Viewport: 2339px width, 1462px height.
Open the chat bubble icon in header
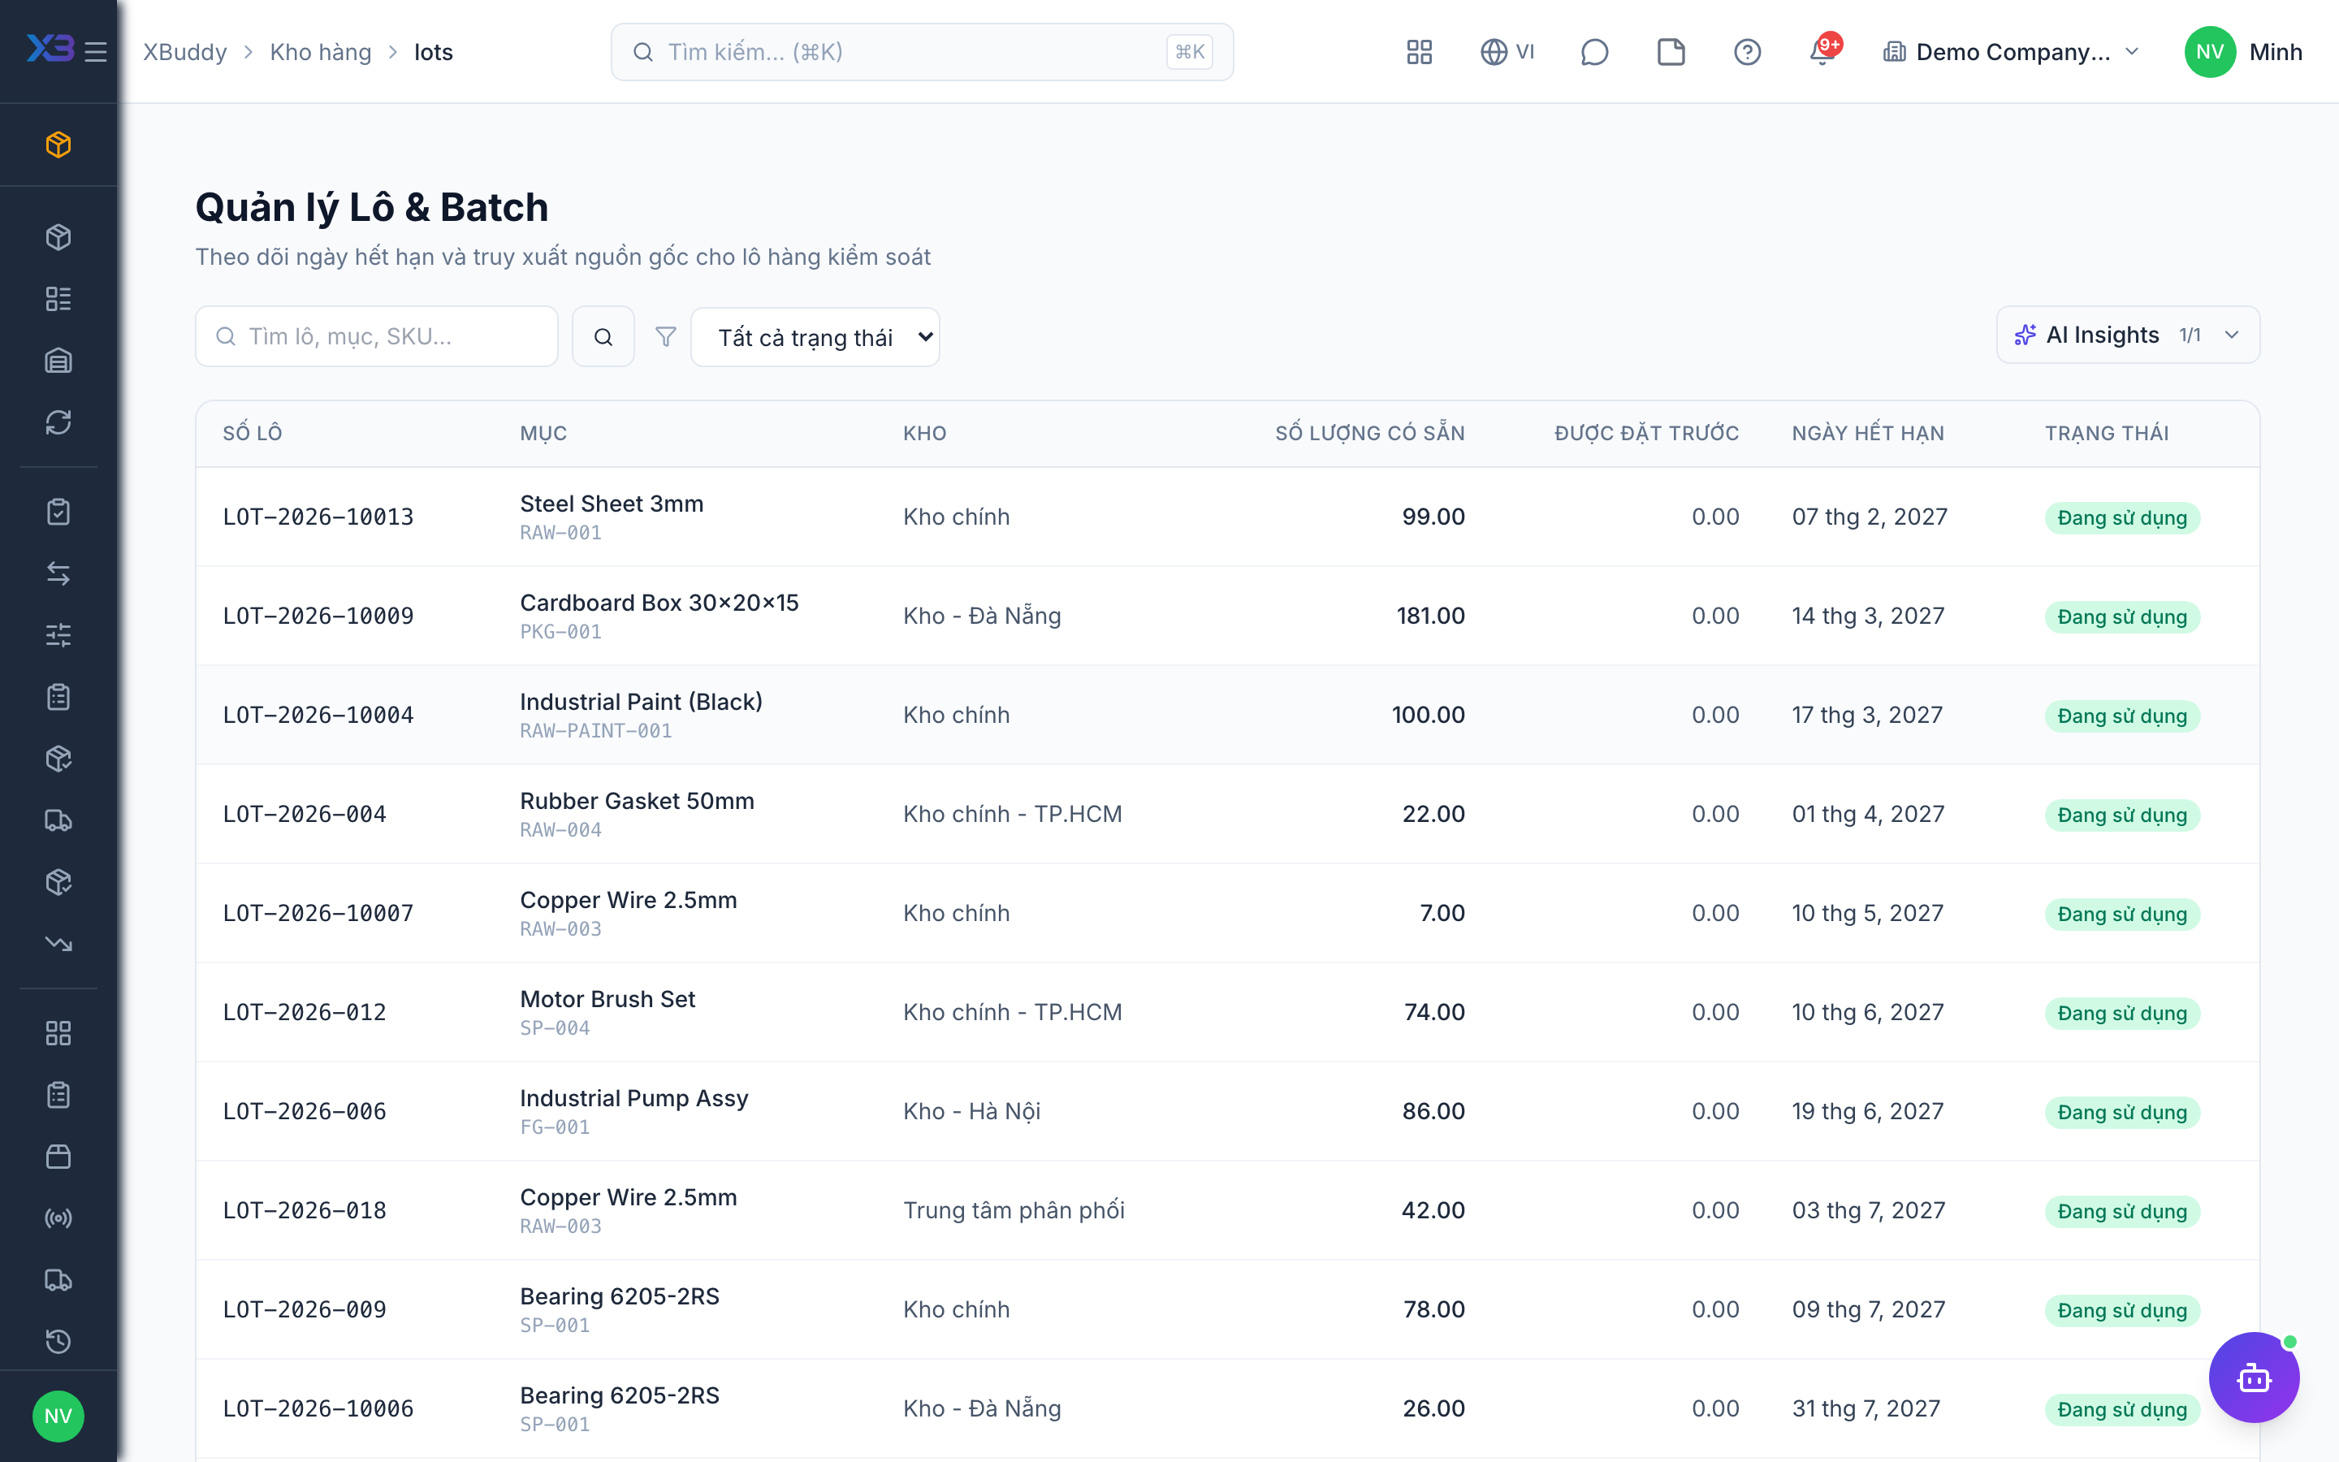pos(1593,51)
